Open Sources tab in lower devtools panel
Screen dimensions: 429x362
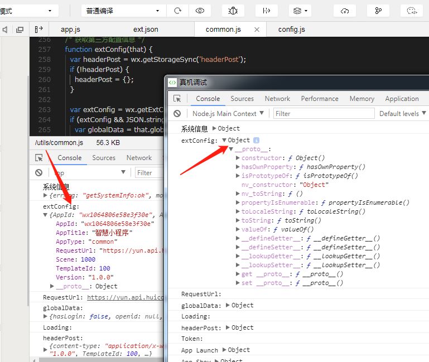[104, 158]
